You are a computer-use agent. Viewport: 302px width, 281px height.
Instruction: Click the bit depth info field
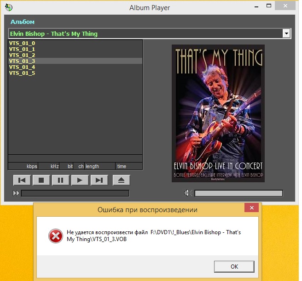pyautogui.click(x=66, y=166)
